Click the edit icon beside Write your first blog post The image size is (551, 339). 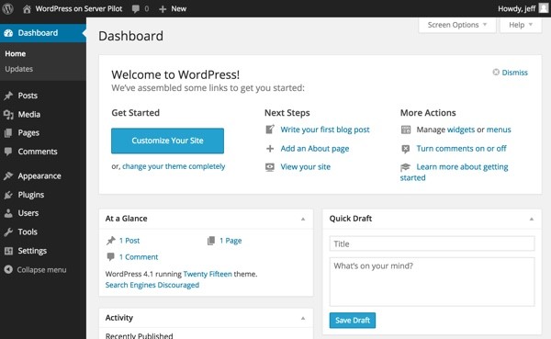click(x=269, y=130)
